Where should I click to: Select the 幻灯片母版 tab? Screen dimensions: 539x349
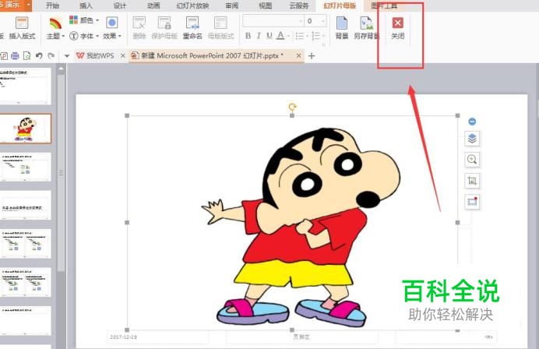coord(340,5)
